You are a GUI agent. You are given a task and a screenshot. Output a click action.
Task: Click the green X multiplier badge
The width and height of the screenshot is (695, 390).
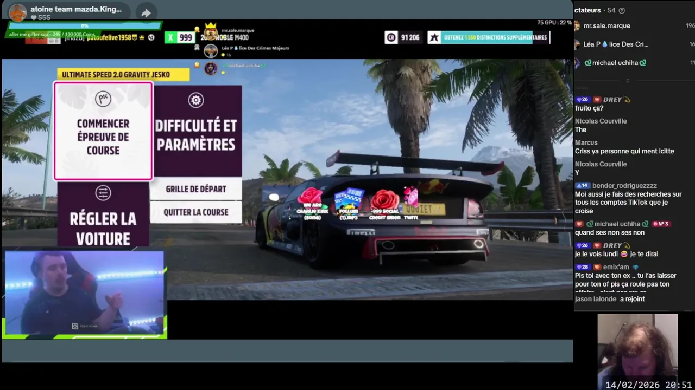coord(171,37)
